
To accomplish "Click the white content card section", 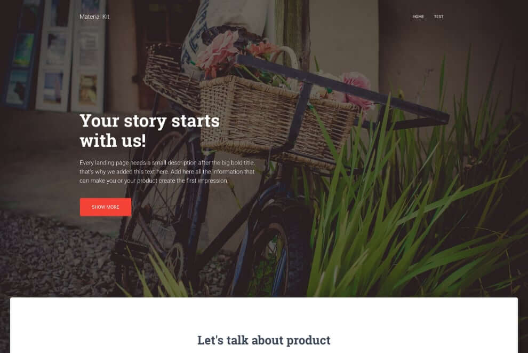I will (263, 325).
